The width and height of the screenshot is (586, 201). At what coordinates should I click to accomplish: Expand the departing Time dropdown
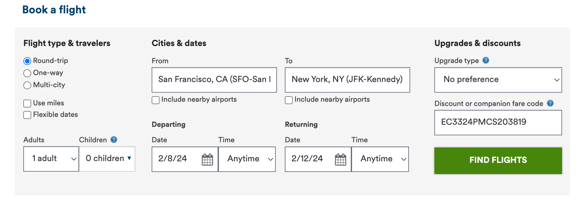point(247,159)
